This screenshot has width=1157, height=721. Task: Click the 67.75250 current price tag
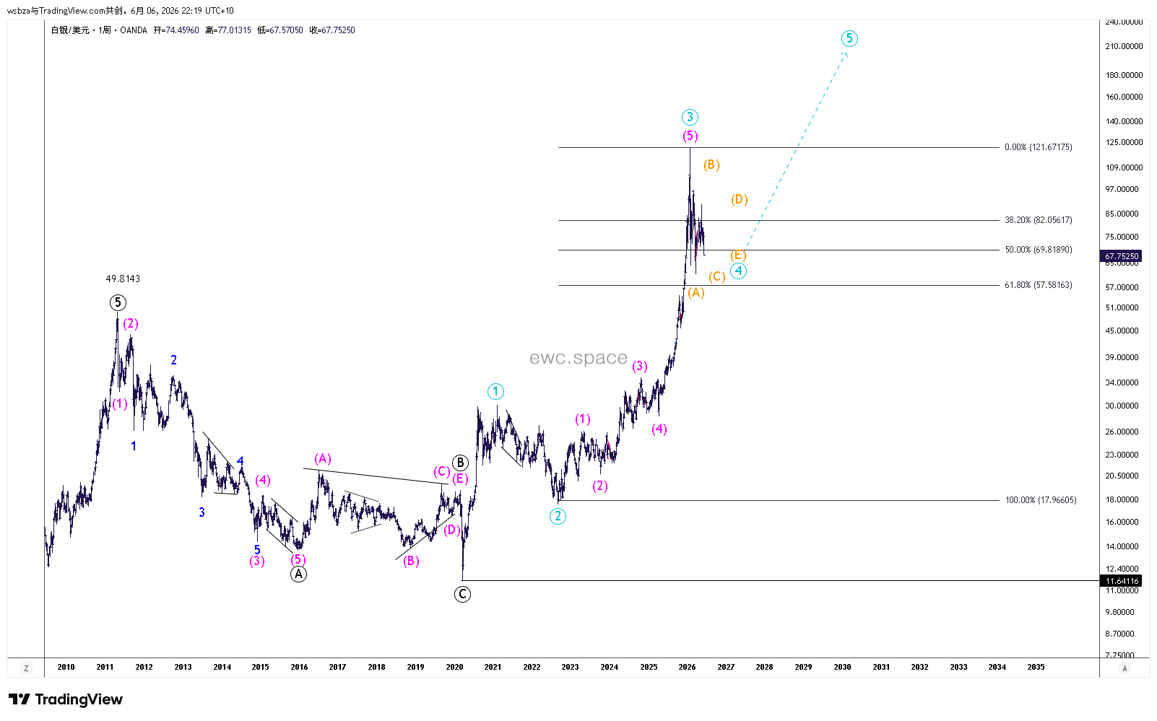tap(1121, 256)
